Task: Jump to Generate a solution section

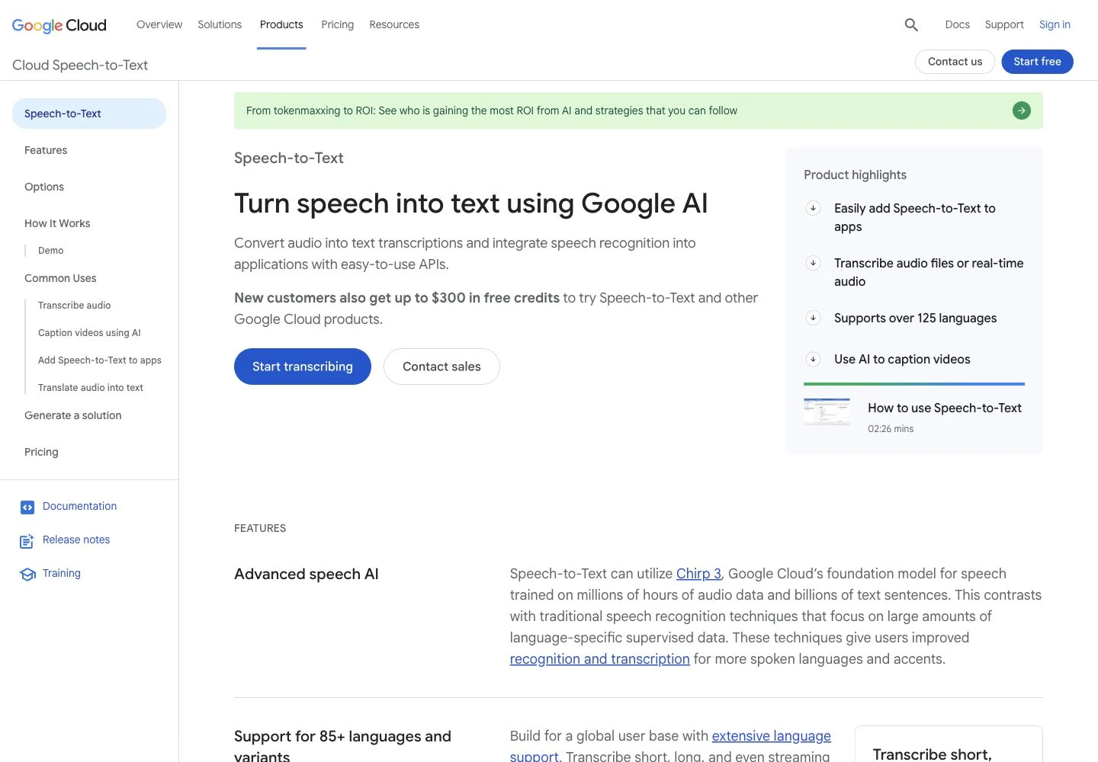Action: 73,415
